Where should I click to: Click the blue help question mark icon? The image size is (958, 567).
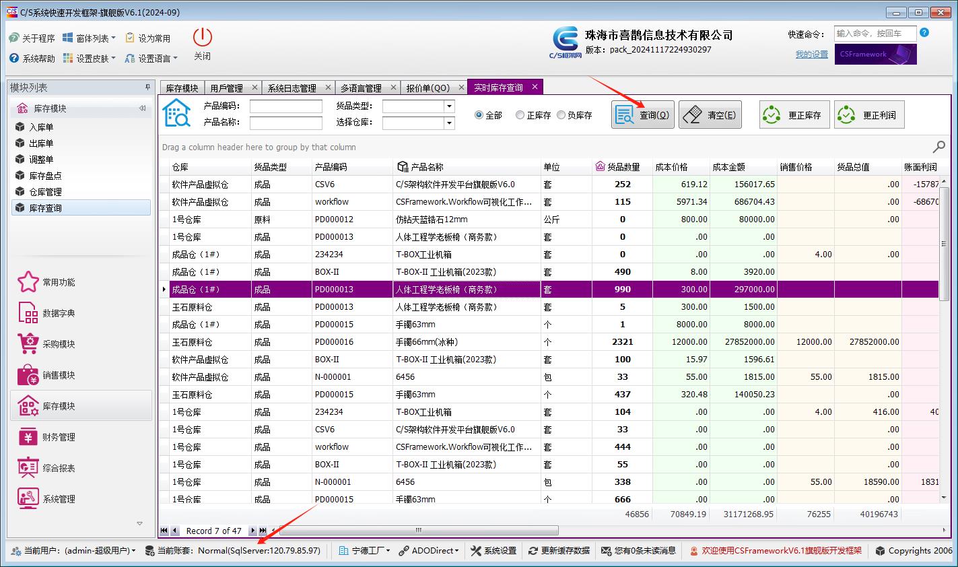(x=924, y=33)
